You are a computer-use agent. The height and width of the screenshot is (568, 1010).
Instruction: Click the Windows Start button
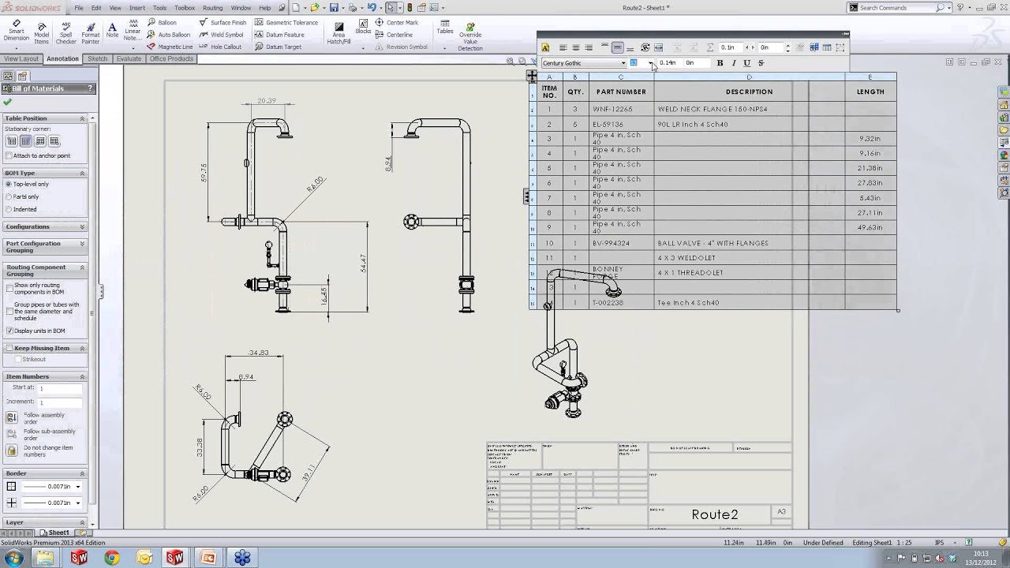pos(13,558)
